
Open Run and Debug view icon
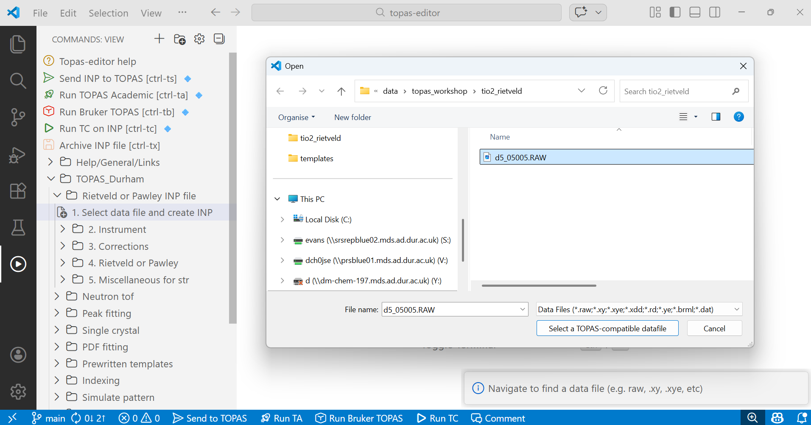(18, 155)
